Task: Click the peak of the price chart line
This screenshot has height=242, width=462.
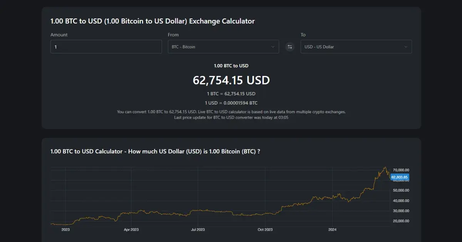Action: [x=385, y=167]
